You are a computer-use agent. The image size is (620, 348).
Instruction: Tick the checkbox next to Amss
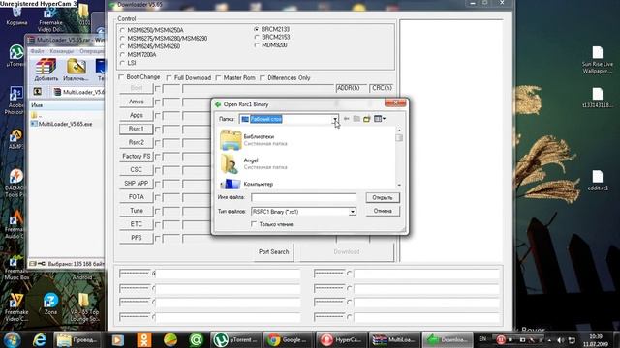point(157,102)
